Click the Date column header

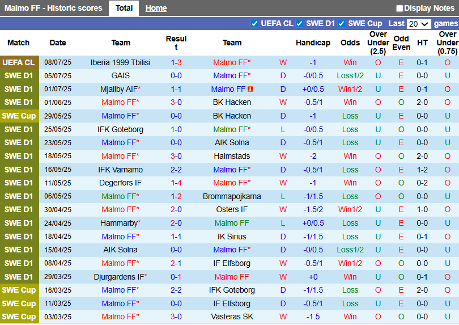click(58, 43)
